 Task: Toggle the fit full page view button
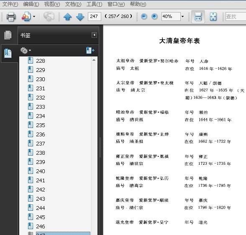[x=213, y=17]
